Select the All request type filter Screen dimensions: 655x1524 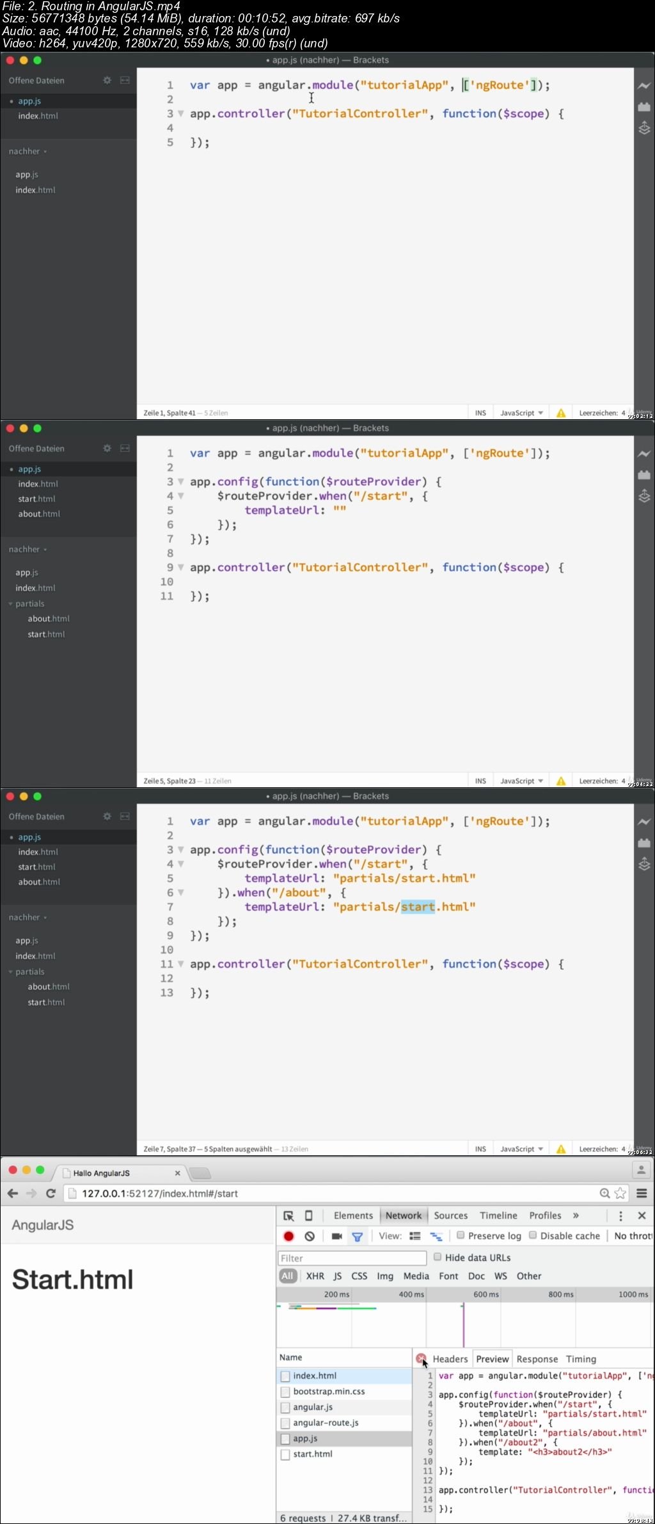coord(287,1276)
